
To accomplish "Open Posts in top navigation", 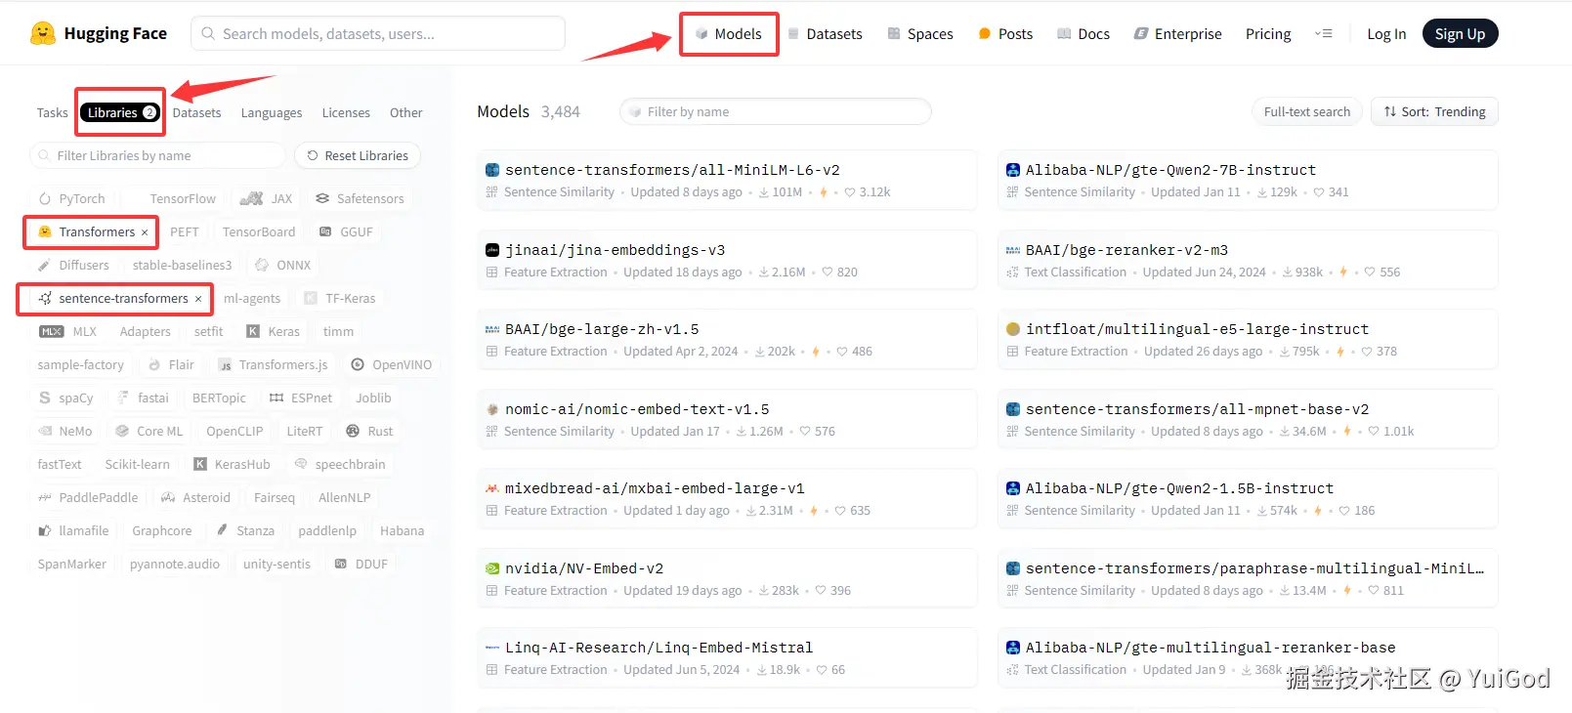I will coord(1005,34).
